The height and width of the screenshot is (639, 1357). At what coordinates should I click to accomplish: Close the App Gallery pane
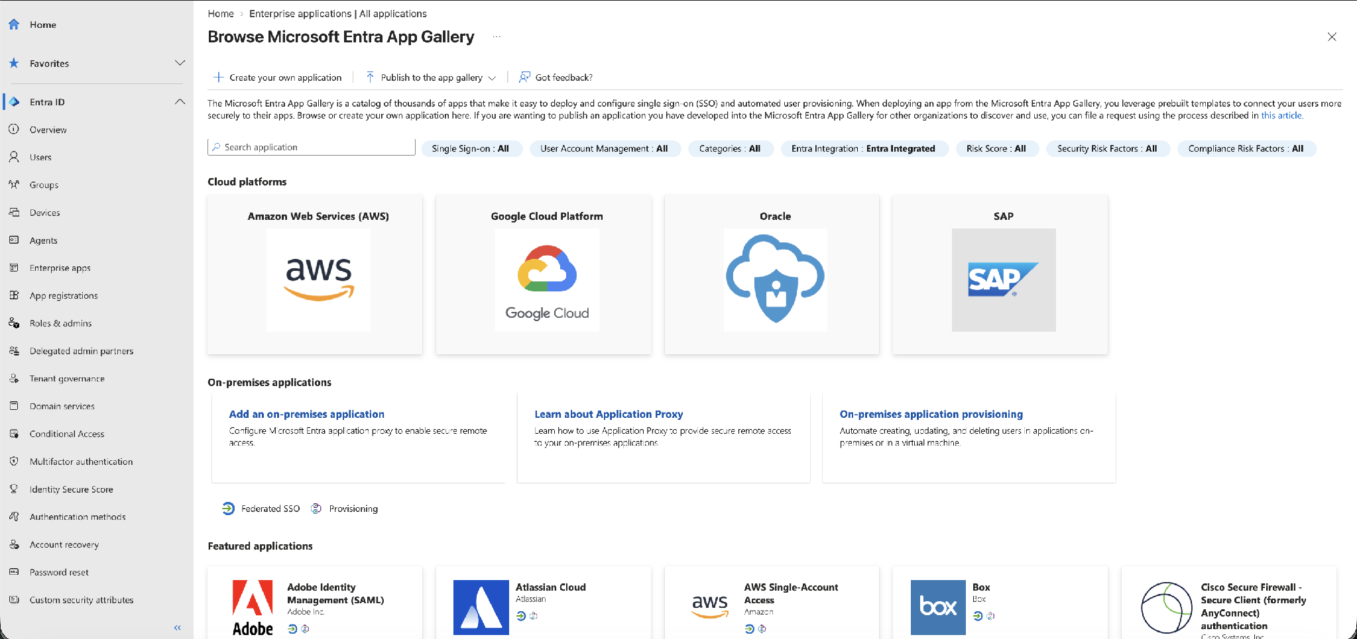[1332, 37]
